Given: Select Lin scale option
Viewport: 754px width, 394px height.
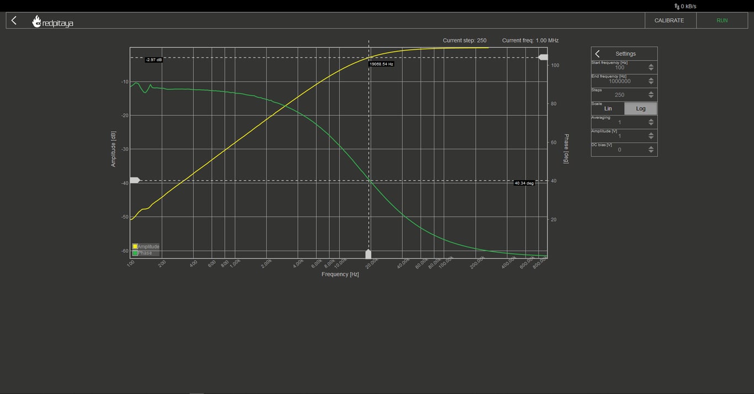Looking at the screenshot, I should (x=608, y=109).
